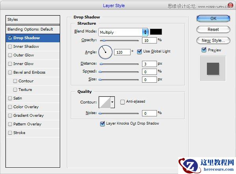Toggle Use Global Light checkbox
Image resolution: width=236 pixels, height=174 pixels.
139,52
